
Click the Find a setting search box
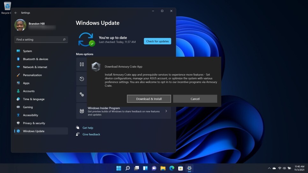tap(41, 40)
